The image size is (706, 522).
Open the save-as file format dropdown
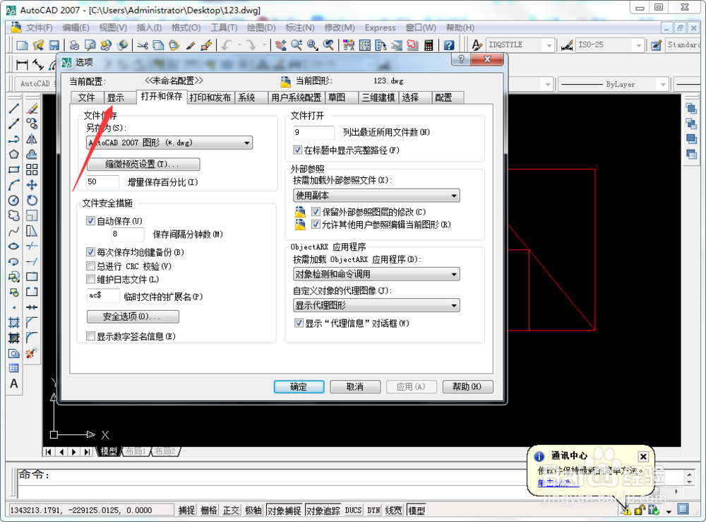tap(246, 143)
